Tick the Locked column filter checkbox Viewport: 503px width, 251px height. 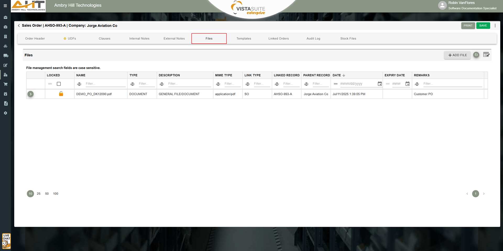[59, 84]
